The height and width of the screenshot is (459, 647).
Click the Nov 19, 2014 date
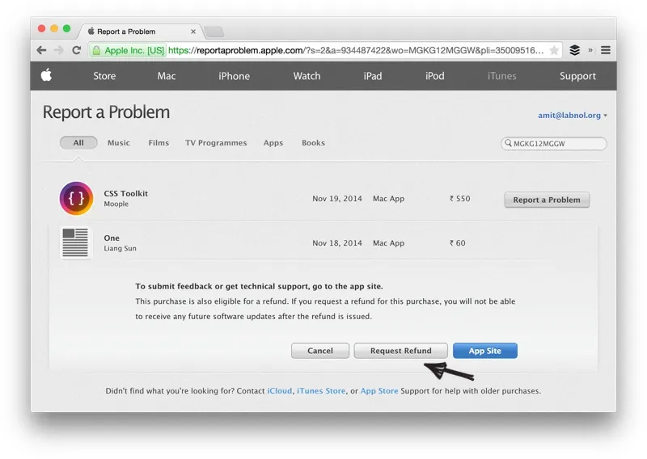337,198
